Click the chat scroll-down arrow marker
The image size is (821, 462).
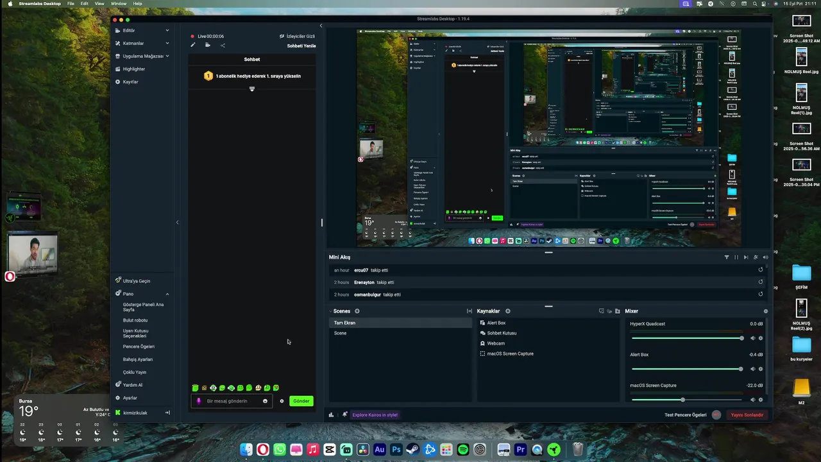252,89
